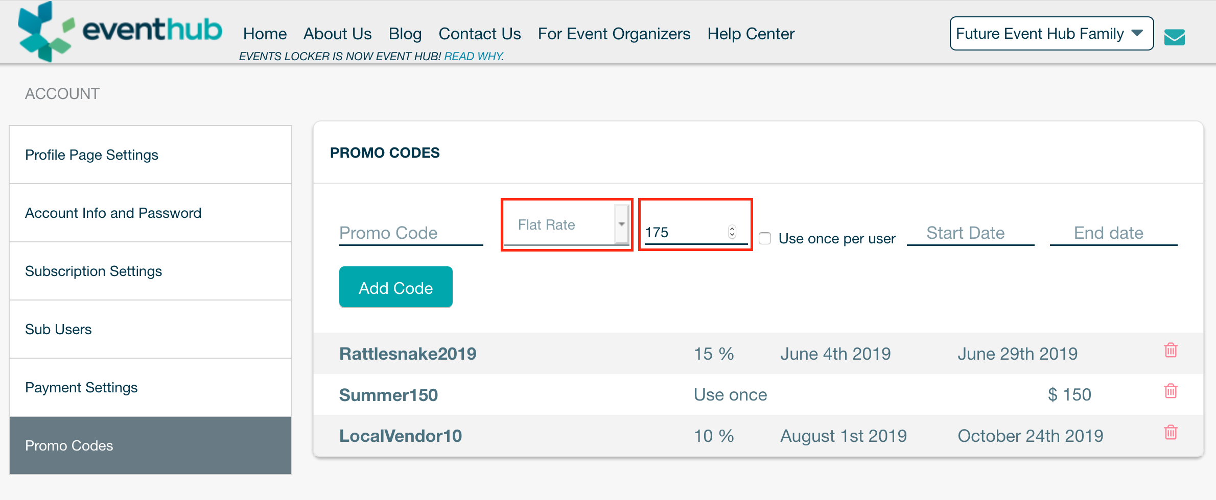Select Subscription Settings in sidebar
This screenshot has height=500, width=1216.
coord(93,271)
